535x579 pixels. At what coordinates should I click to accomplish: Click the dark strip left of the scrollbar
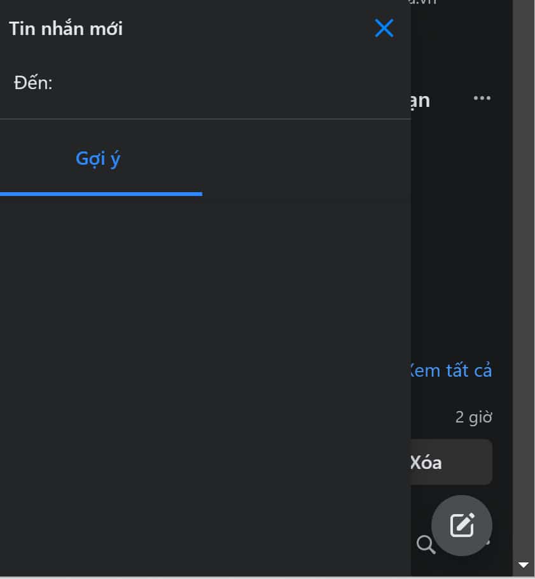503,255
